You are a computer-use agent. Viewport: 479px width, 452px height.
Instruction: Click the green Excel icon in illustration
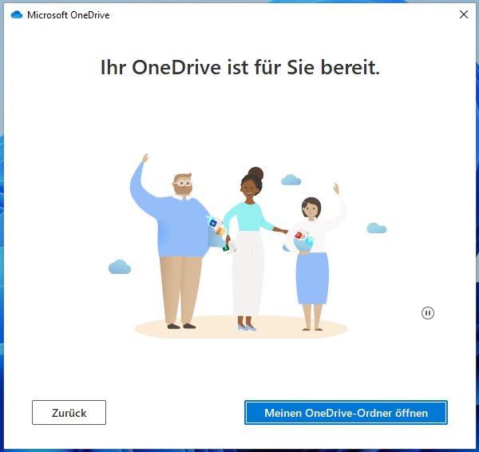(226, 248)
